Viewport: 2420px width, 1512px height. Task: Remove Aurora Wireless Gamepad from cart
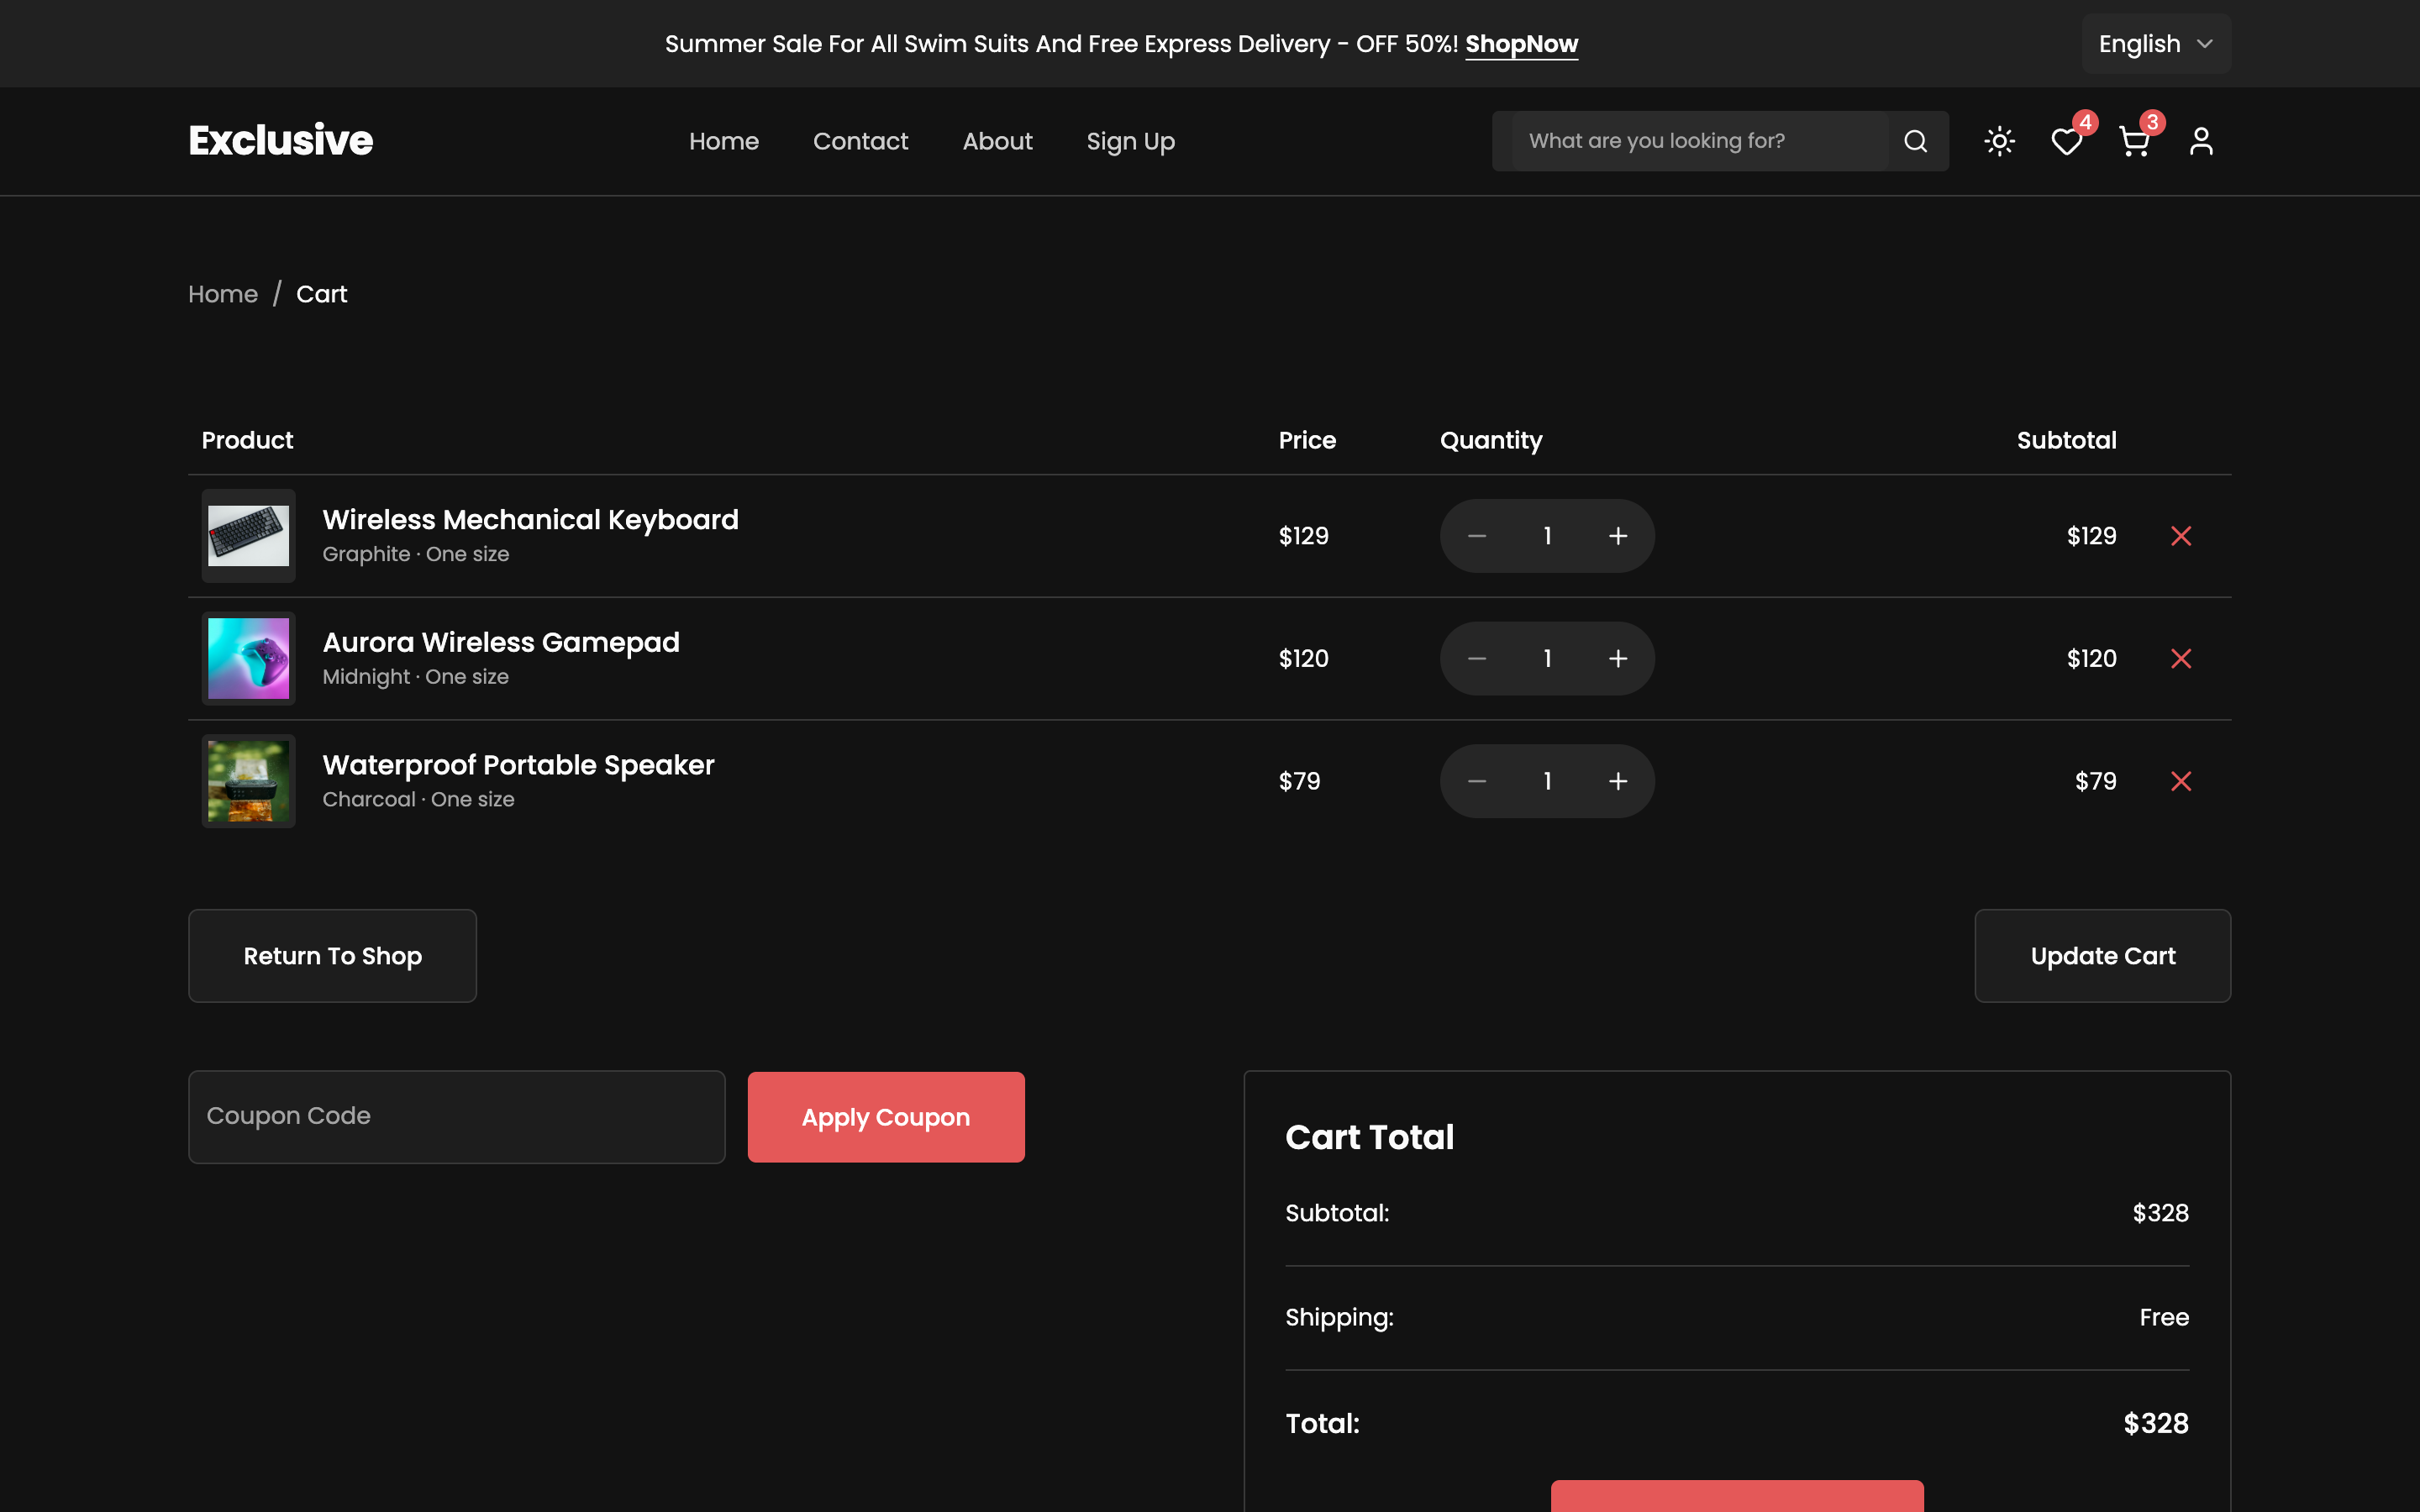click(x=2181, y=659)
